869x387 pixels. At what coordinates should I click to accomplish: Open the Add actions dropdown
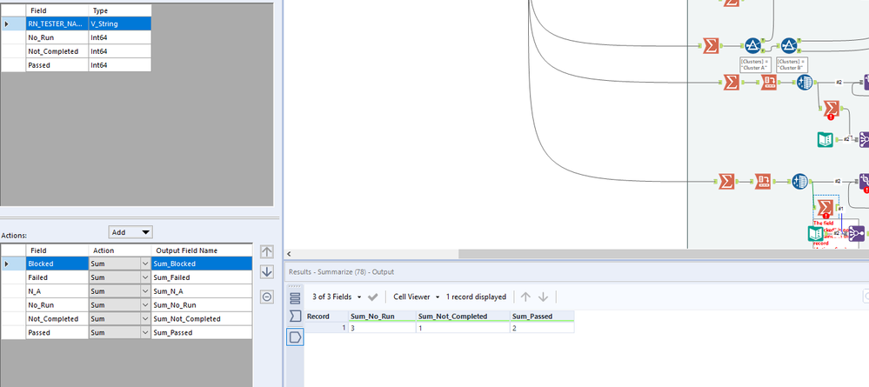[130, 232]
